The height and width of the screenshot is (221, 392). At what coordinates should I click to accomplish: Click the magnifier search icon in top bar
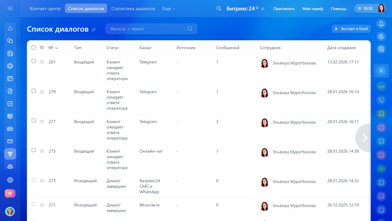point(219,9)
